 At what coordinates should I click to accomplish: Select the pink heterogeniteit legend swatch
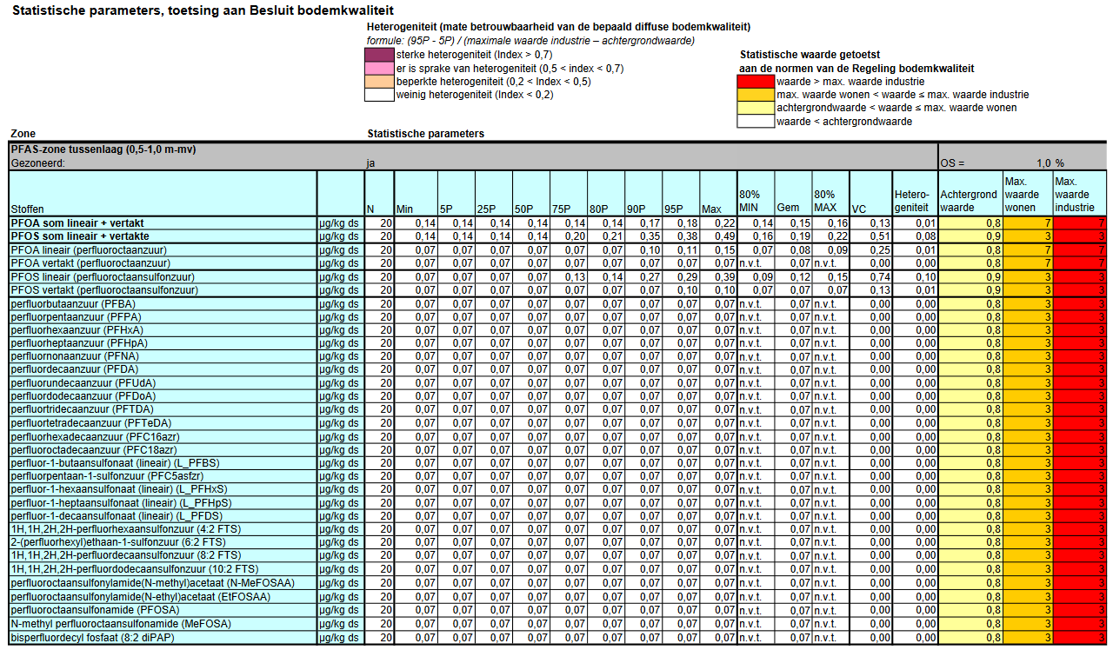[x=380, y=69]
